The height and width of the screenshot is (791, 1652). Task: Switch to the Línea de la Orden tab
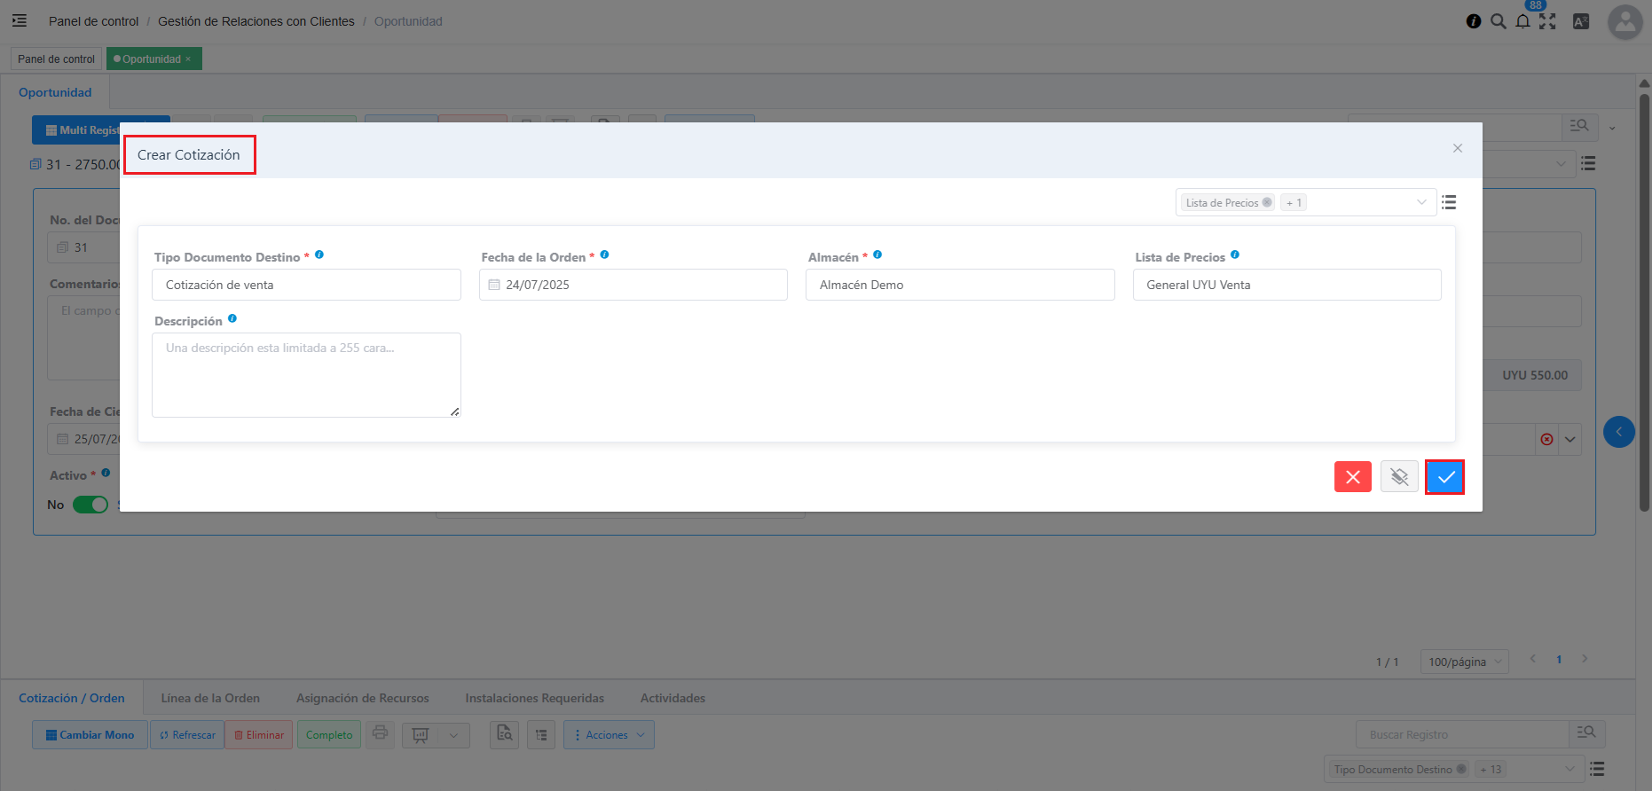pos(210,698)
